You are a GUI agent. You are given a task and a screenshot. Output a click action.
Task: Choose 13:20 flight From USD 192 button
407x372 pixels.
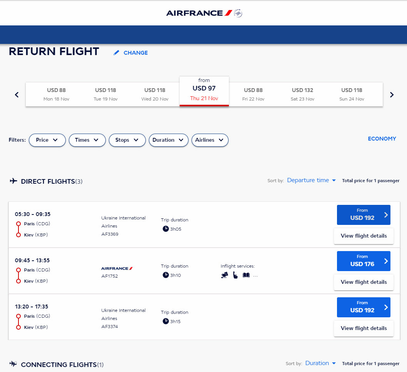pos(364,307)
